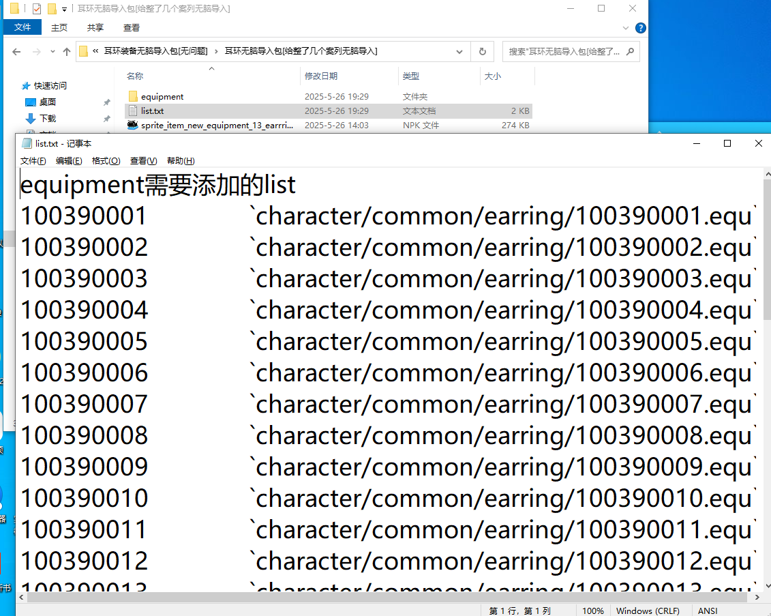The width and height of the screenshot is (771, 616).
Task: Click the back navigation arrow in Explorer
Action: (x=17, y=51)
